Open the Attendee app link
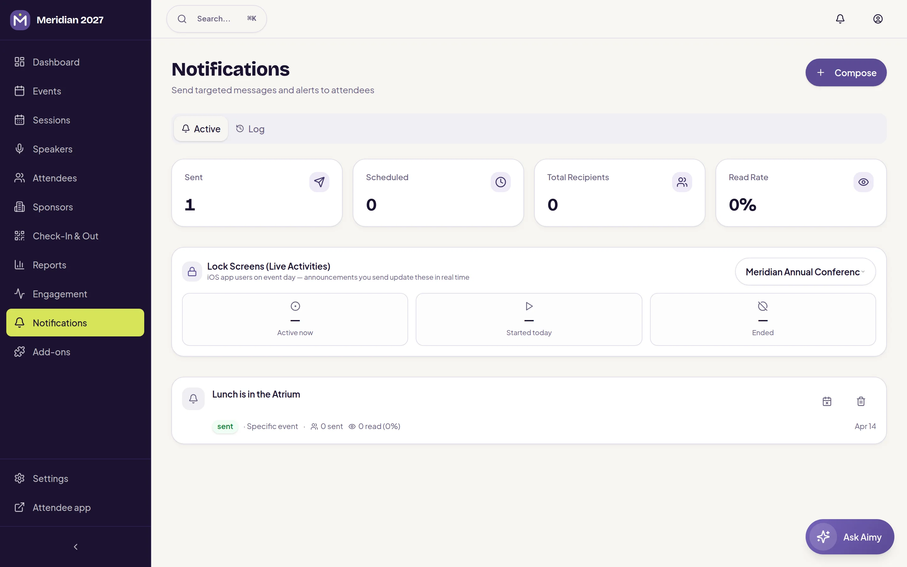The height and width of the screenshot is (567, 907). tap(75, 507)
